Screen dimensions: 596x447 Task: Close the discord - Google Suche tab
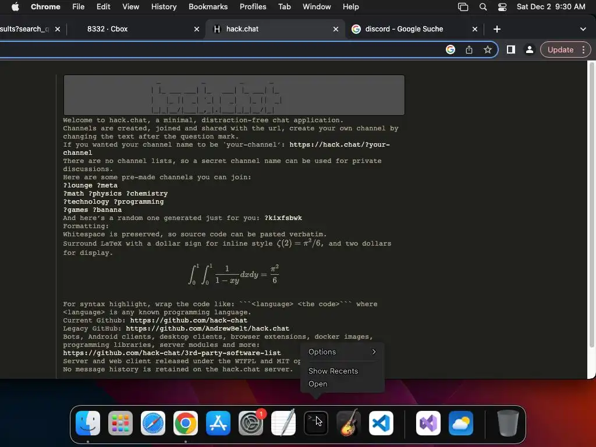tap(475, 29)
